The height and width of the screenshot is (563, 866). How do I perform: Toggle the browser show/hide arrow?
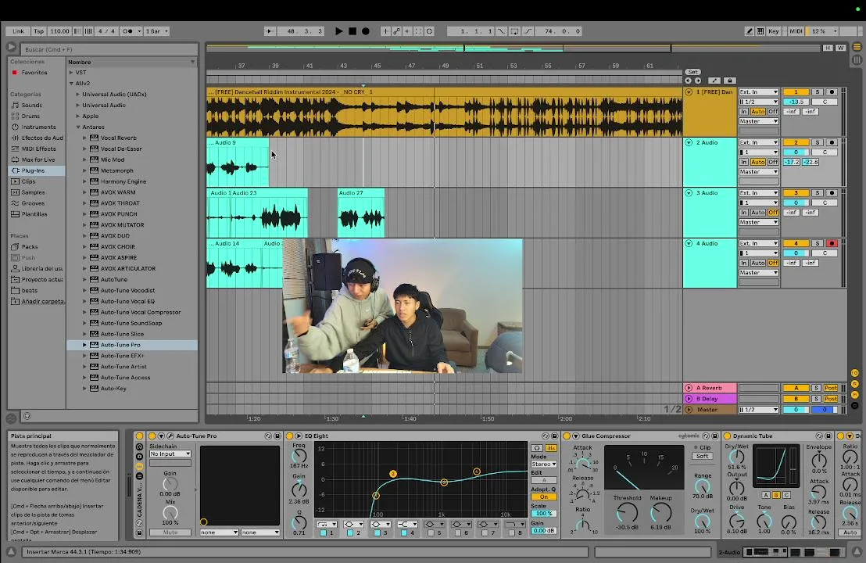coord(11,47)
